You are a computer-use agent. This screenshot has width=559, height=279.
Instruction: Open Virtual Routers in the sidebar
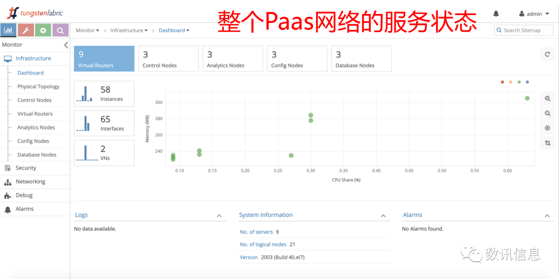[x=35, y=114]
